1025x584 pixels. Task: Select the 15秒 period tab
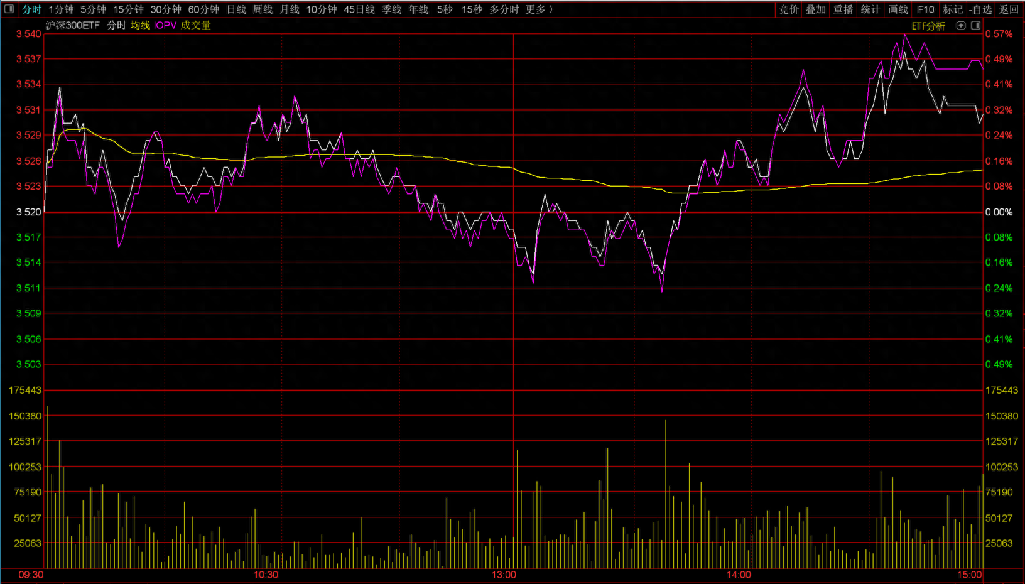pos(472,9)
